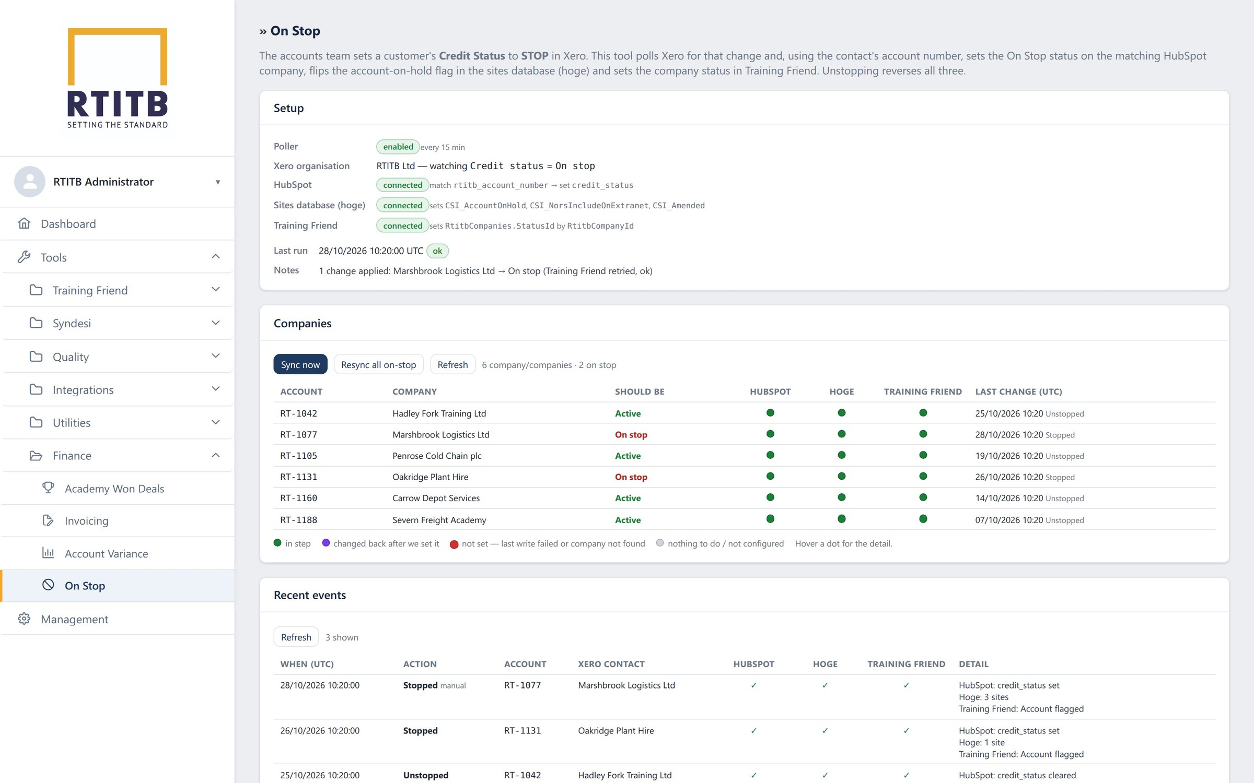The width and height of the screenshot is (1254, 783).
Task: Click Hoge status dot for Oakridge Plant Hire
Action: (841, 476)
